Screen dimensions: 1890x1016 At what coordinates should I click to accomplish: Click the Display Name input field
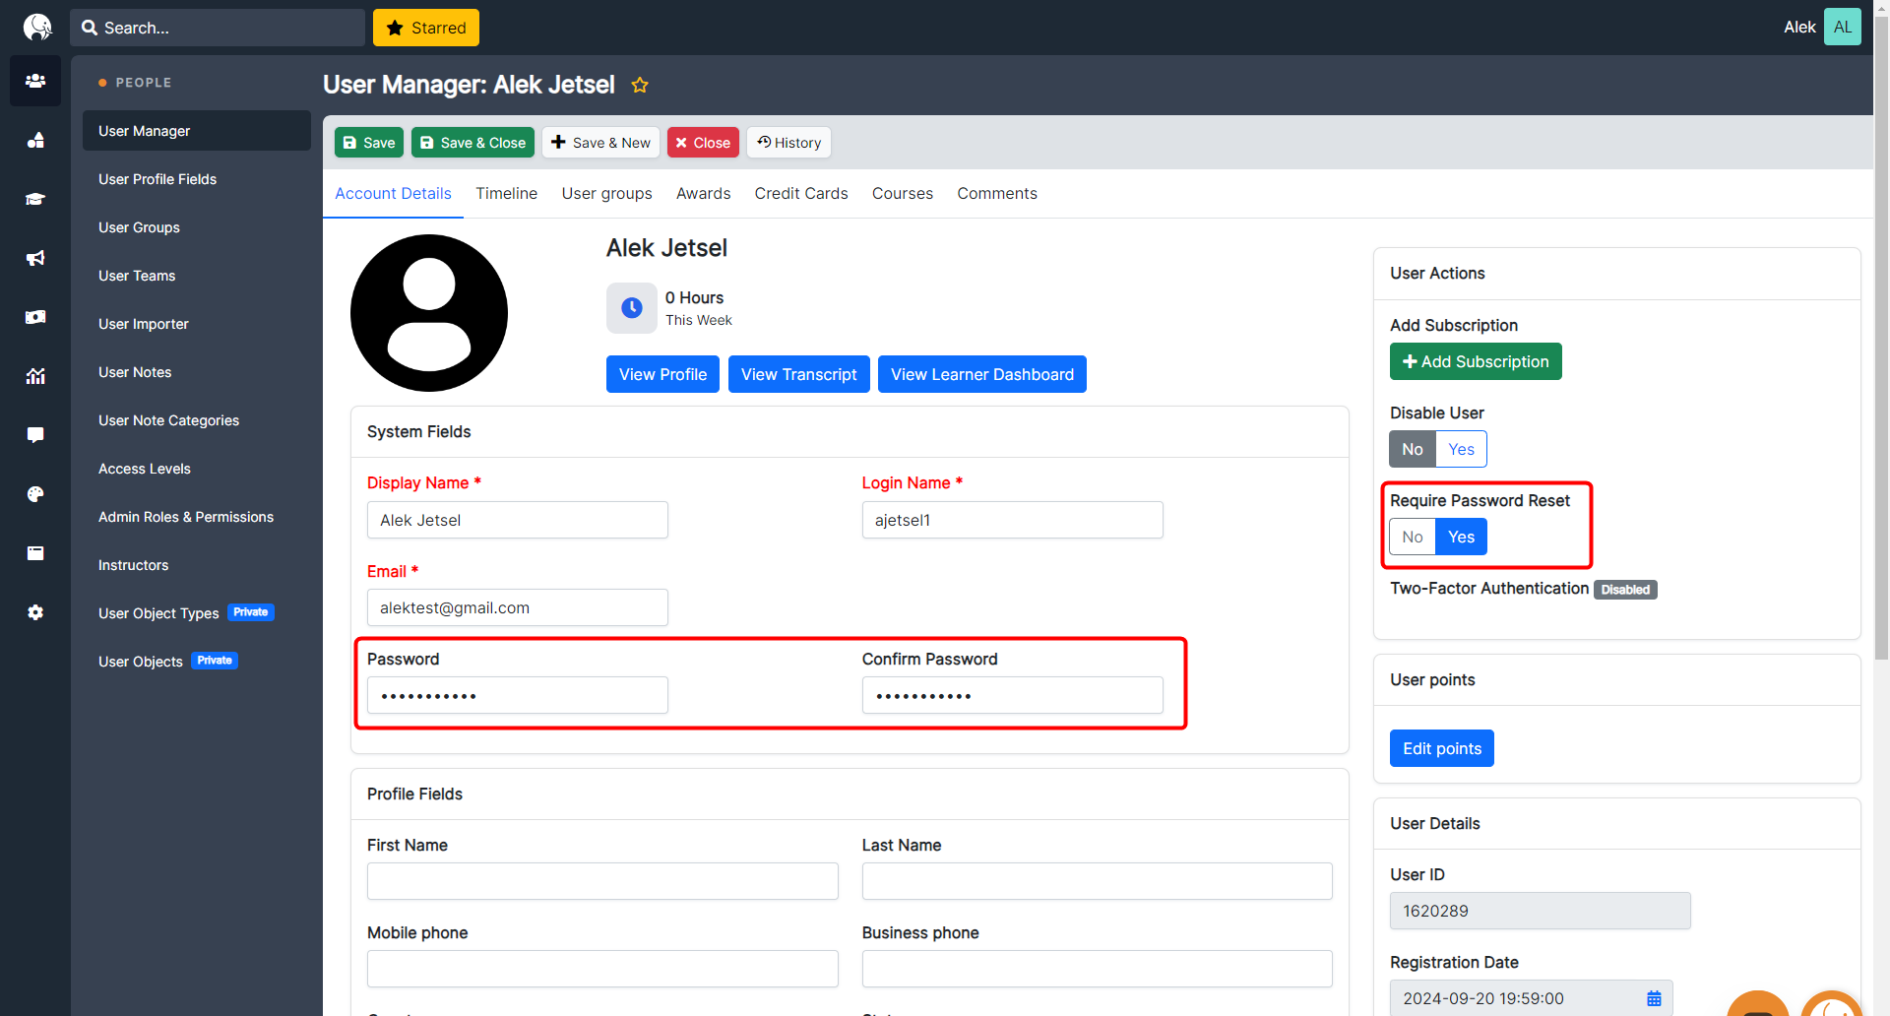point(518,520)
